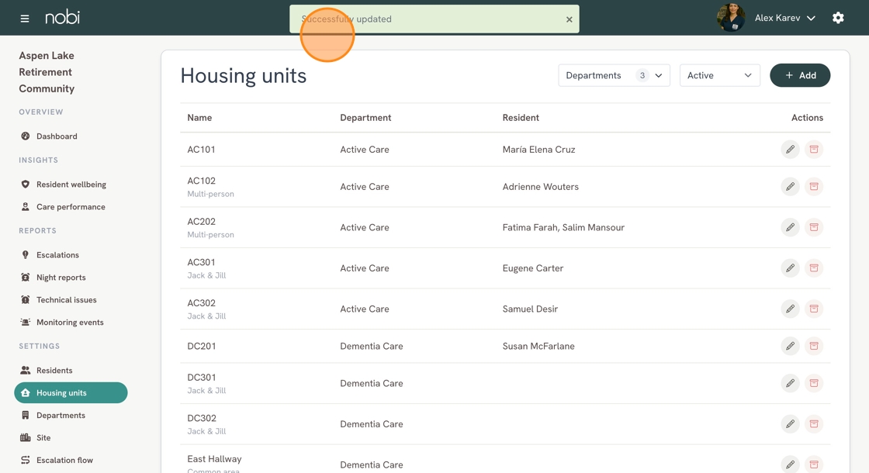Open Care performance insights

click(x=71, y=206)
